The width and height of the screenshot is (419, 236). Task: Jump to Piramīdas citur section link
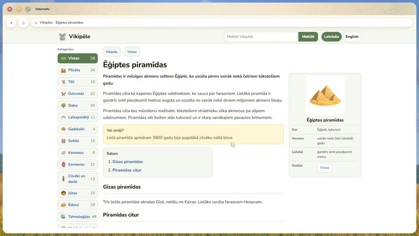[x=127, y=170]
